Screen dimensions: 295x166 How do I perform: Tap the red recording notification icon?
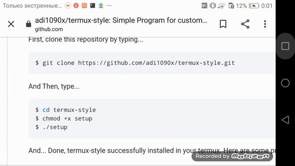click(68, 6)
